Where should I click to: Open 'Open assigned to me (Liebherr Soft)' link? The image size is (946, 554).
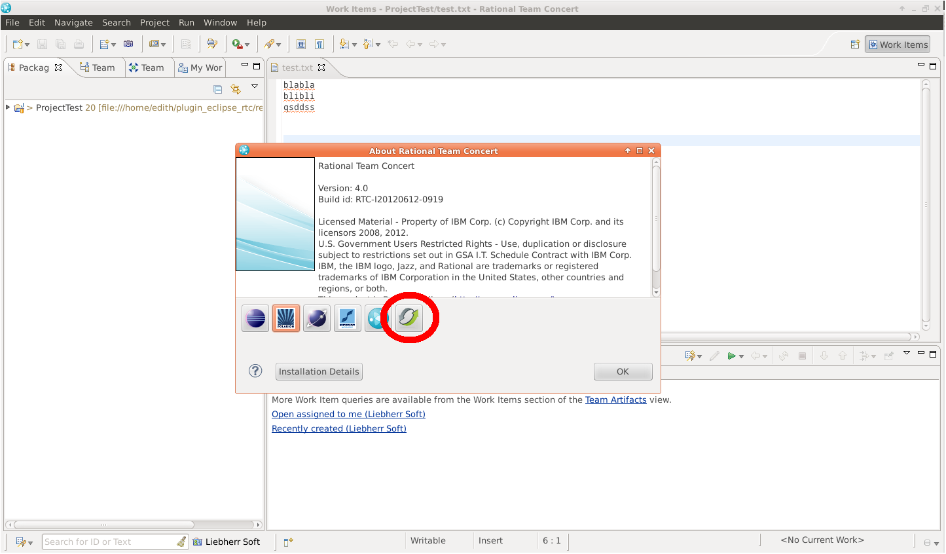pos(348,415)
